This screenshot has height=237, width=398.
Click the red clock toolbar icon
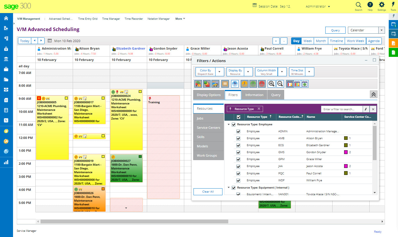[x=262, y=84]
